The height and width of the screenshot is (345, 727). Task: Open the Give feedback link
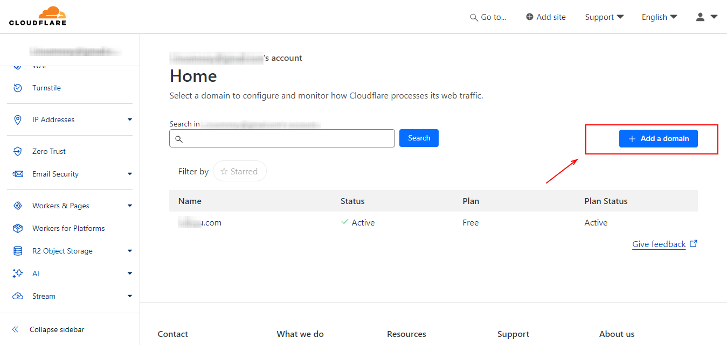coord(659,244)
